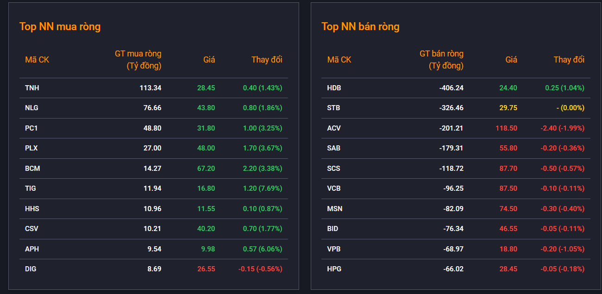Open the DIG ticker entry
The image size is (602, 294).
click(31, 269)
